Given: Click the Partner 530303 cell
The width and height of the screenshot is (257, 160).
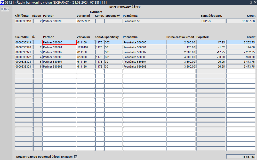Looking at the screenshot, I should pyautogui.click(x=60, y=57).
